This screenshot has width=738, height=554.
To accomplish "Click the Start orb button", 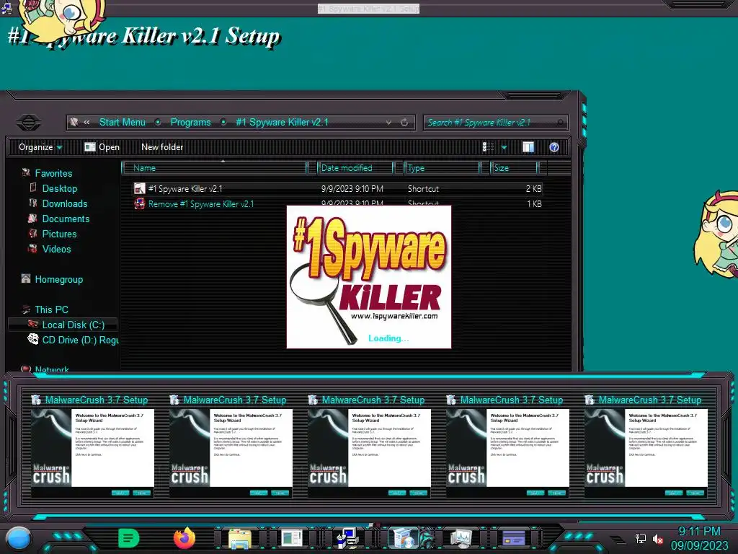I will 18,538.
